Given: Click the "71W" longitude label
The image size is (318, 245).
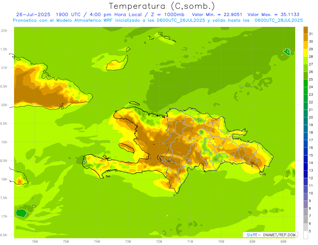Looking at the screenshot, I should click(190, 242).
